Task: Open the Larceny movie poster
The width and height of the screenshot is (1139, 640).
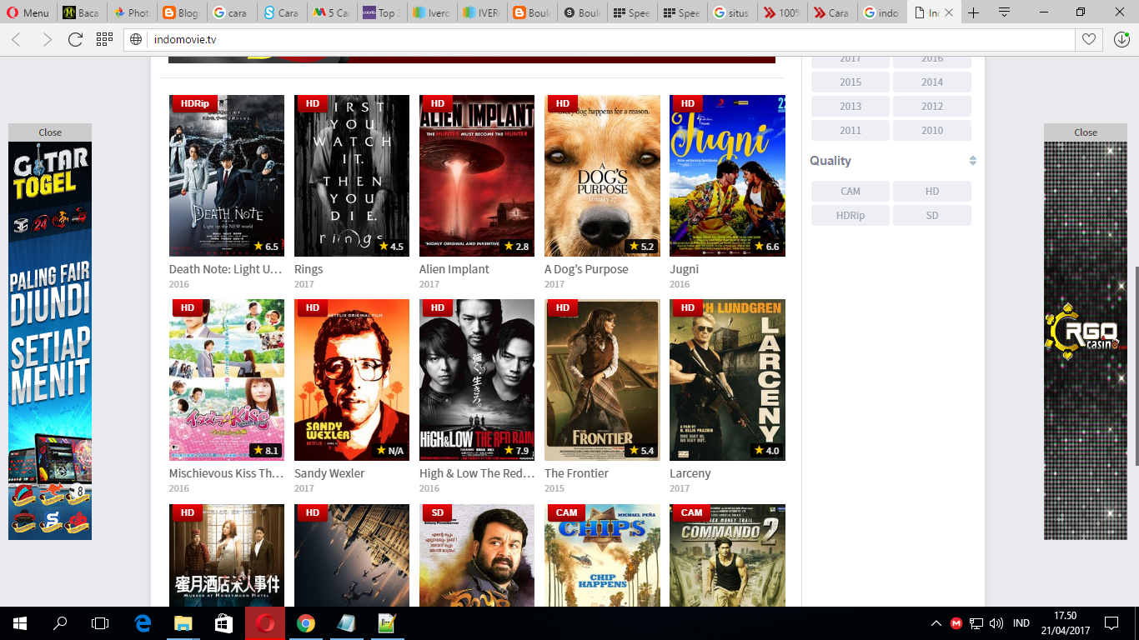Action: pos(727,380)
